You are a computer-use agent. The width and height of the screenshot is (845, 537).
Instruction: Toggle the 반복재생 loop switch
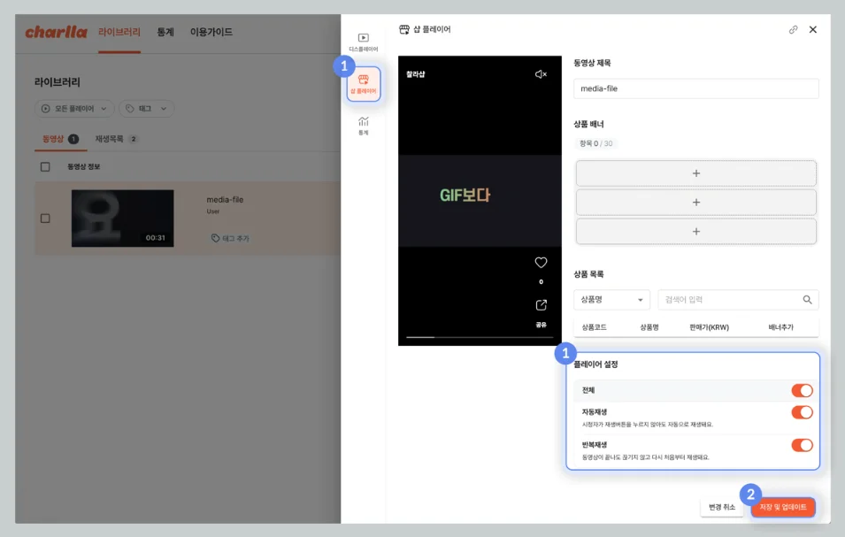pyautogui.click(x=802, y=445)
